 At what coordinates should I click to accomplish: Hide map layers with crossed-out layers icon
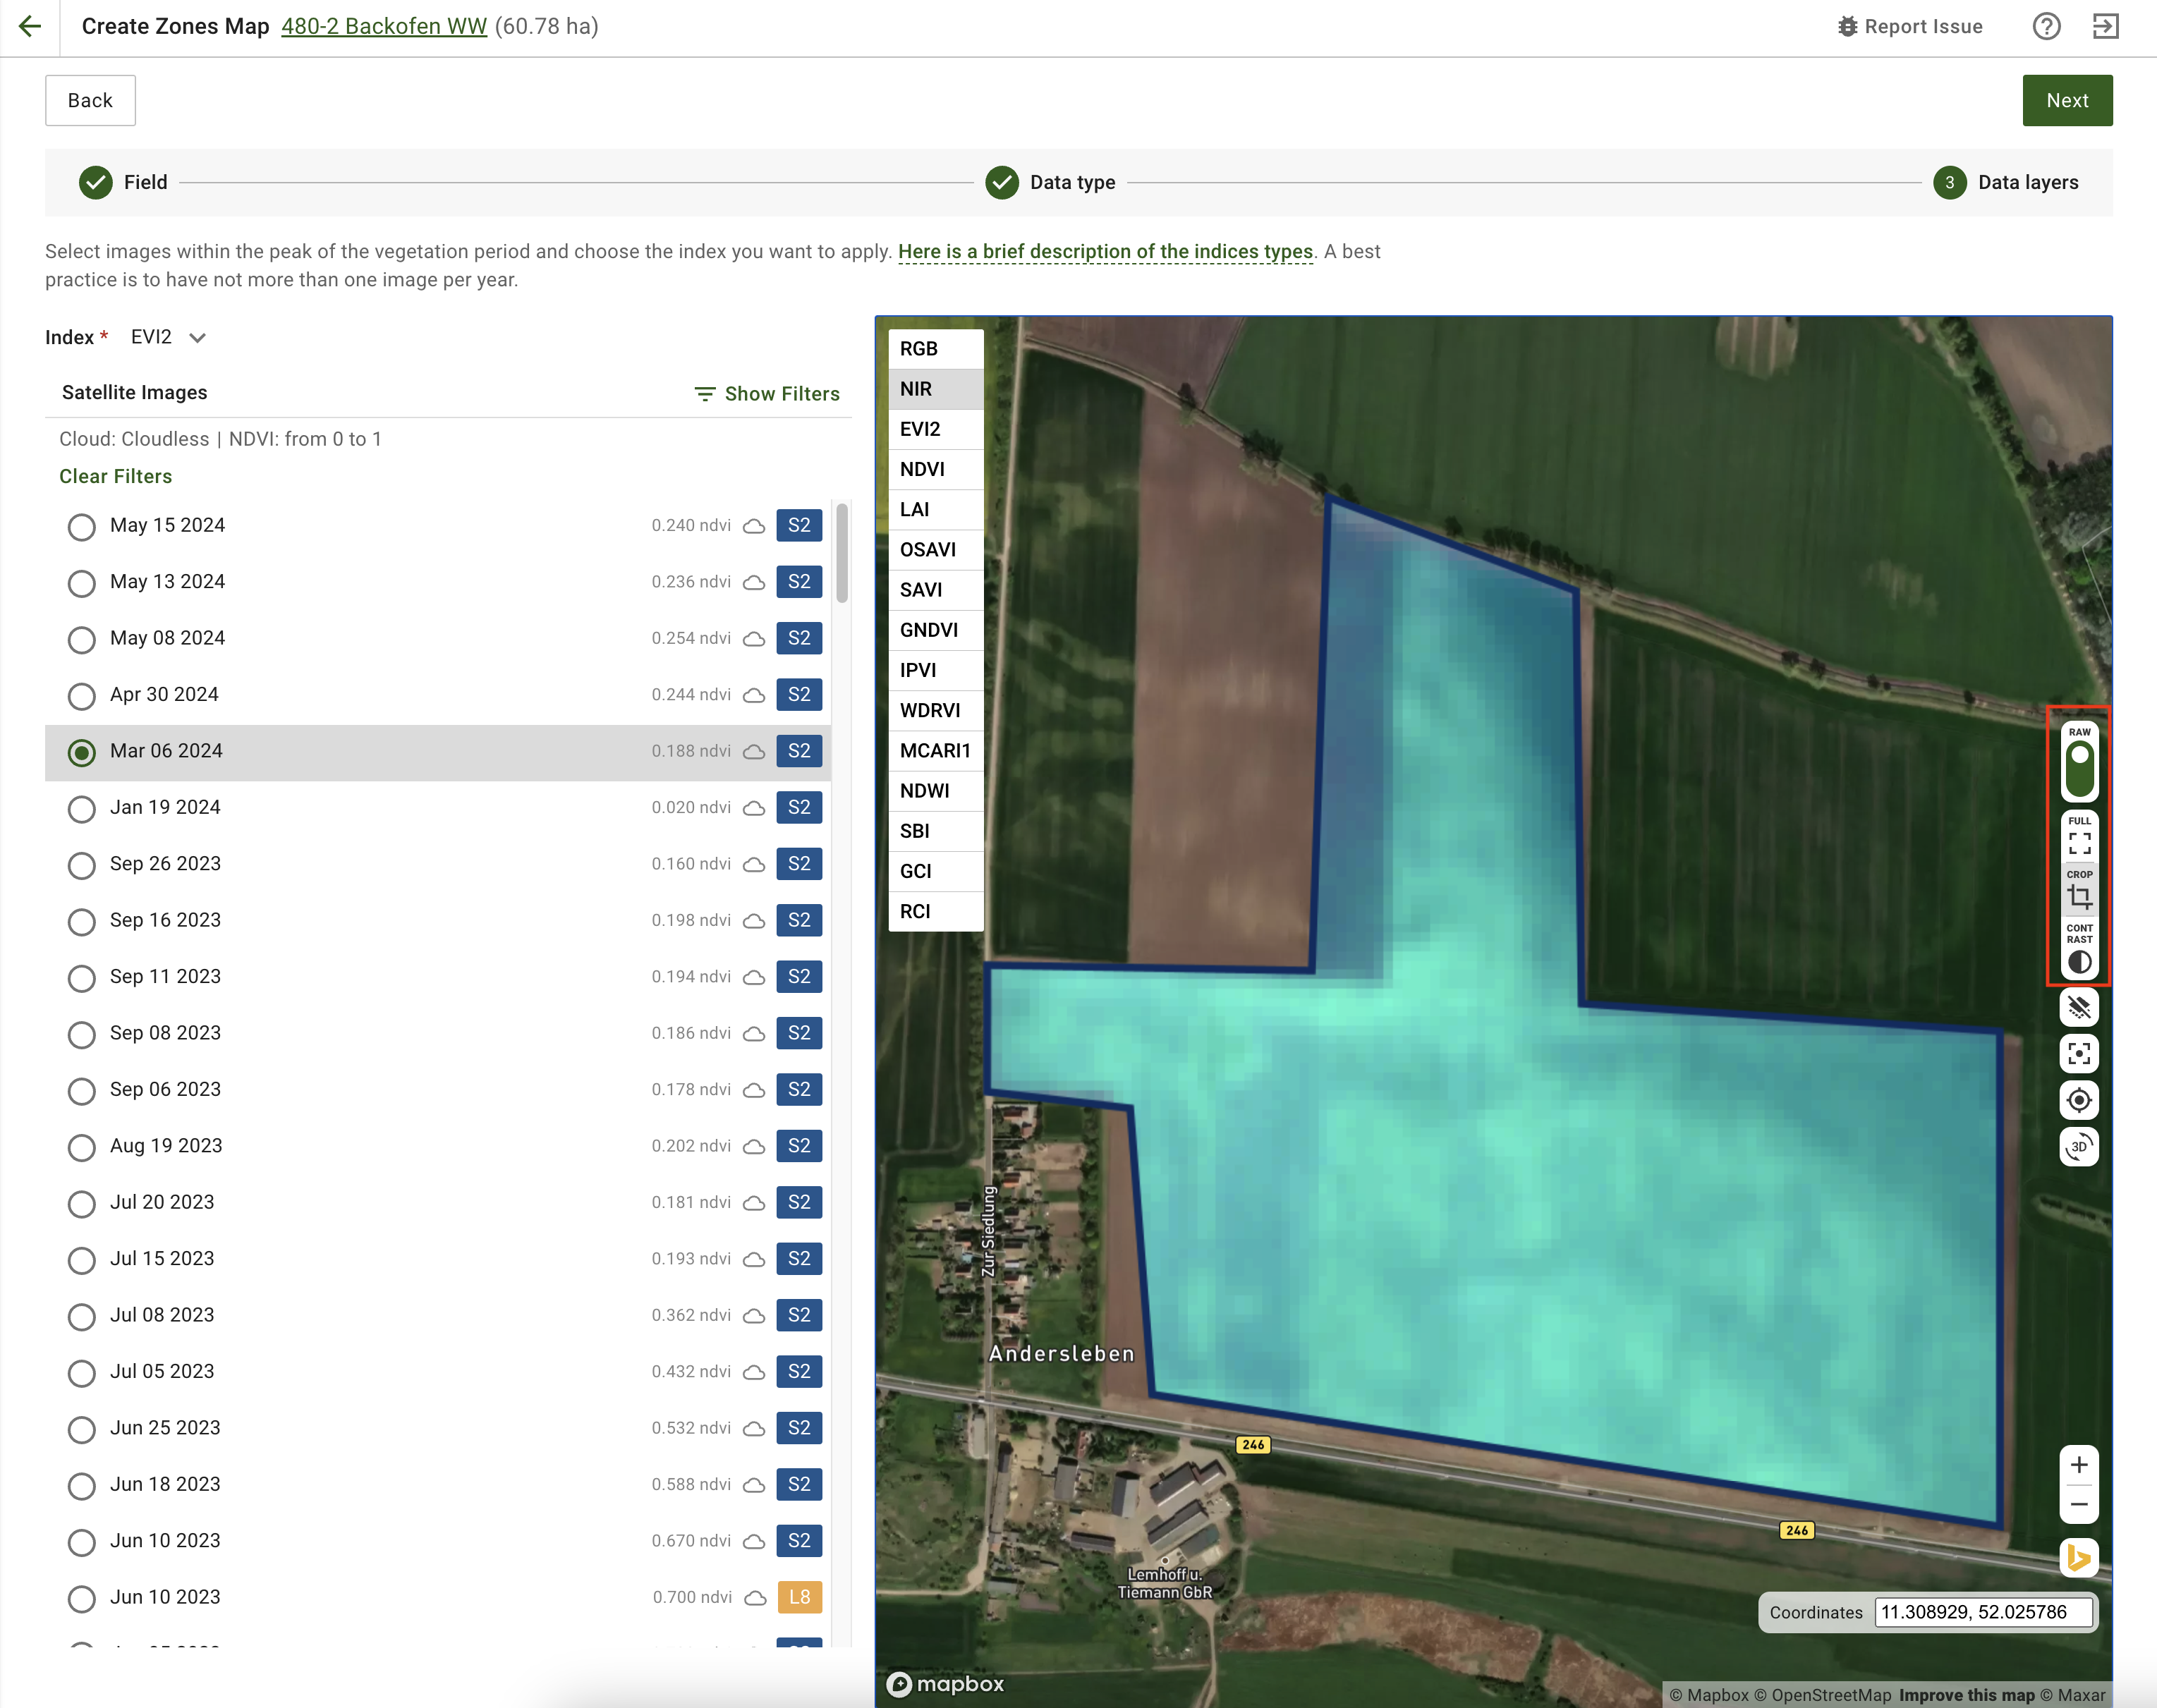click(2079, 1007)
